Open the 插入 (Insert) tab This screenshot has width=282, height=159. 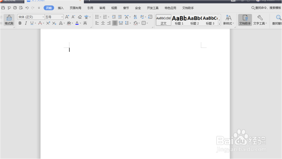(61, 8)
